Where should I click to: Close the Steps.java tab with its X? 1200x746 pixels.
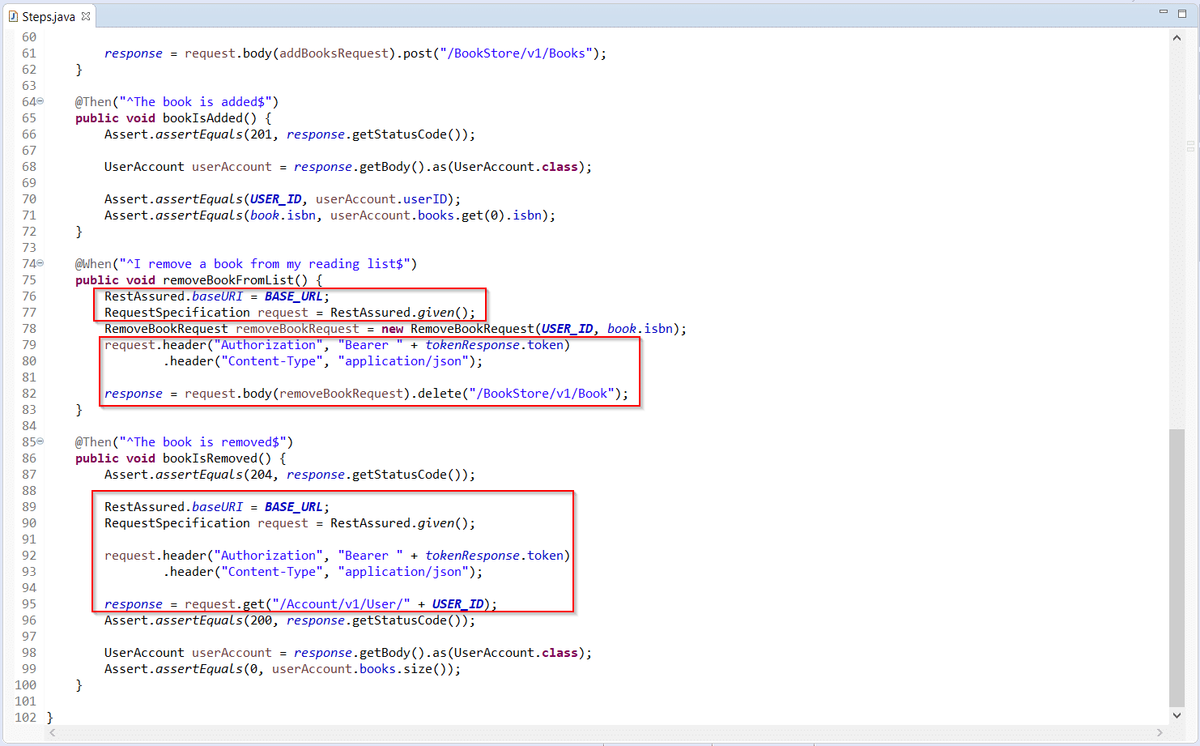coord(86,16)
